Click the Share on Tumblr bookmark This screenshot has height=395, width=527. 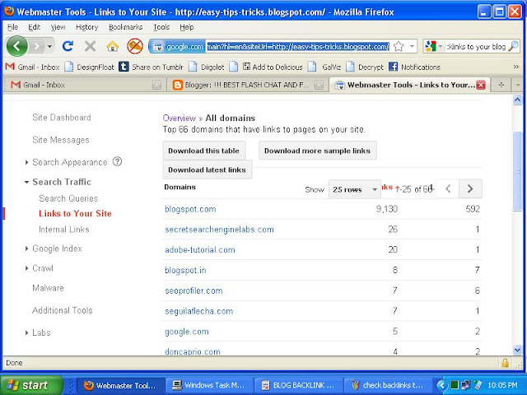151,67
